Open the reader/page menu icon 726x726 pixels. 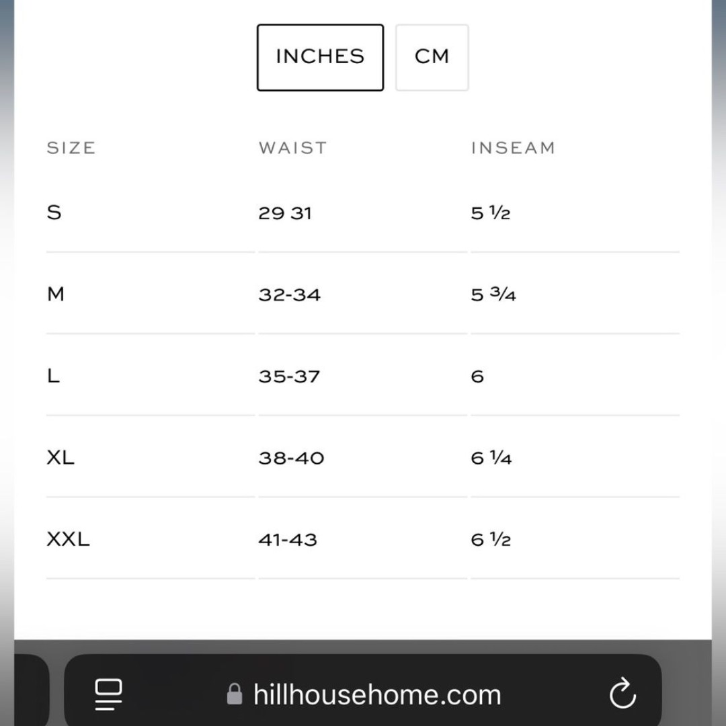tap(108, 694)
